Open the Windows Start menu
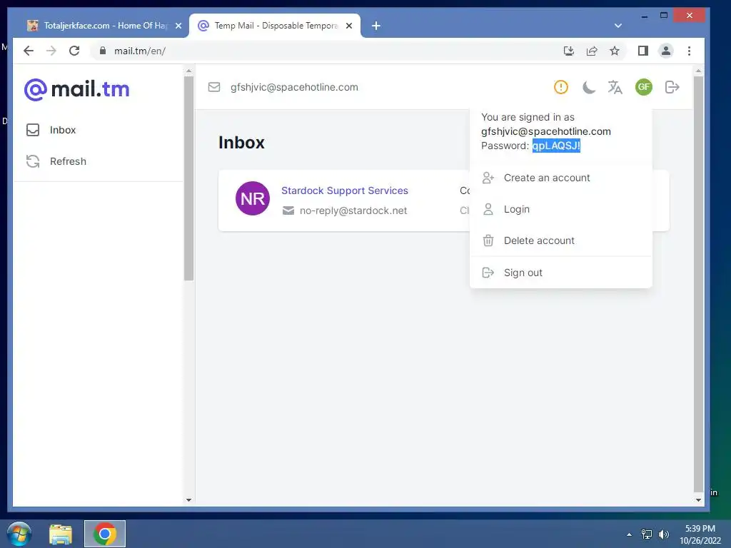 pyautogui.click(x=19, y=534)
